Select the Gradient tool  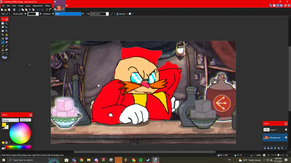[6, 39]
